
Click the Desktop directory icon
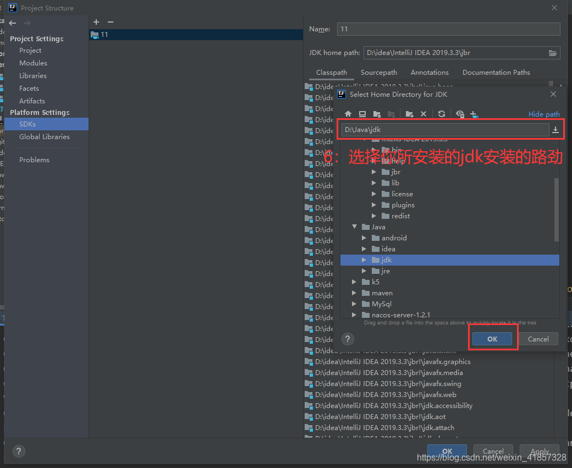362,114
